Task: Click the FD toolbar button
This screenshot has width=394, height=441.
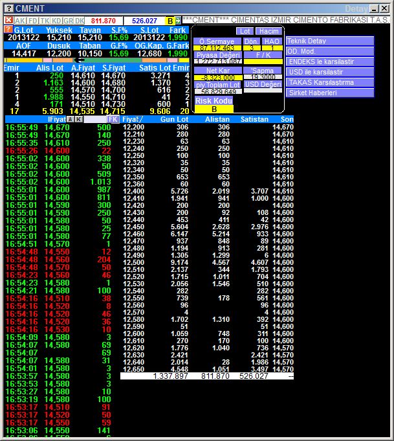Action: [x=33, y=21]
